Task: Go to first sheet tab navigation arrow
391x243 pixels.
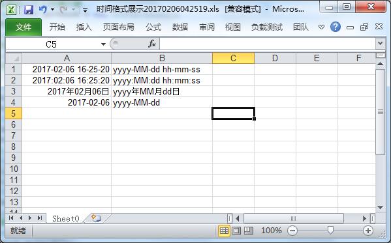Action: tap(11, 218)
